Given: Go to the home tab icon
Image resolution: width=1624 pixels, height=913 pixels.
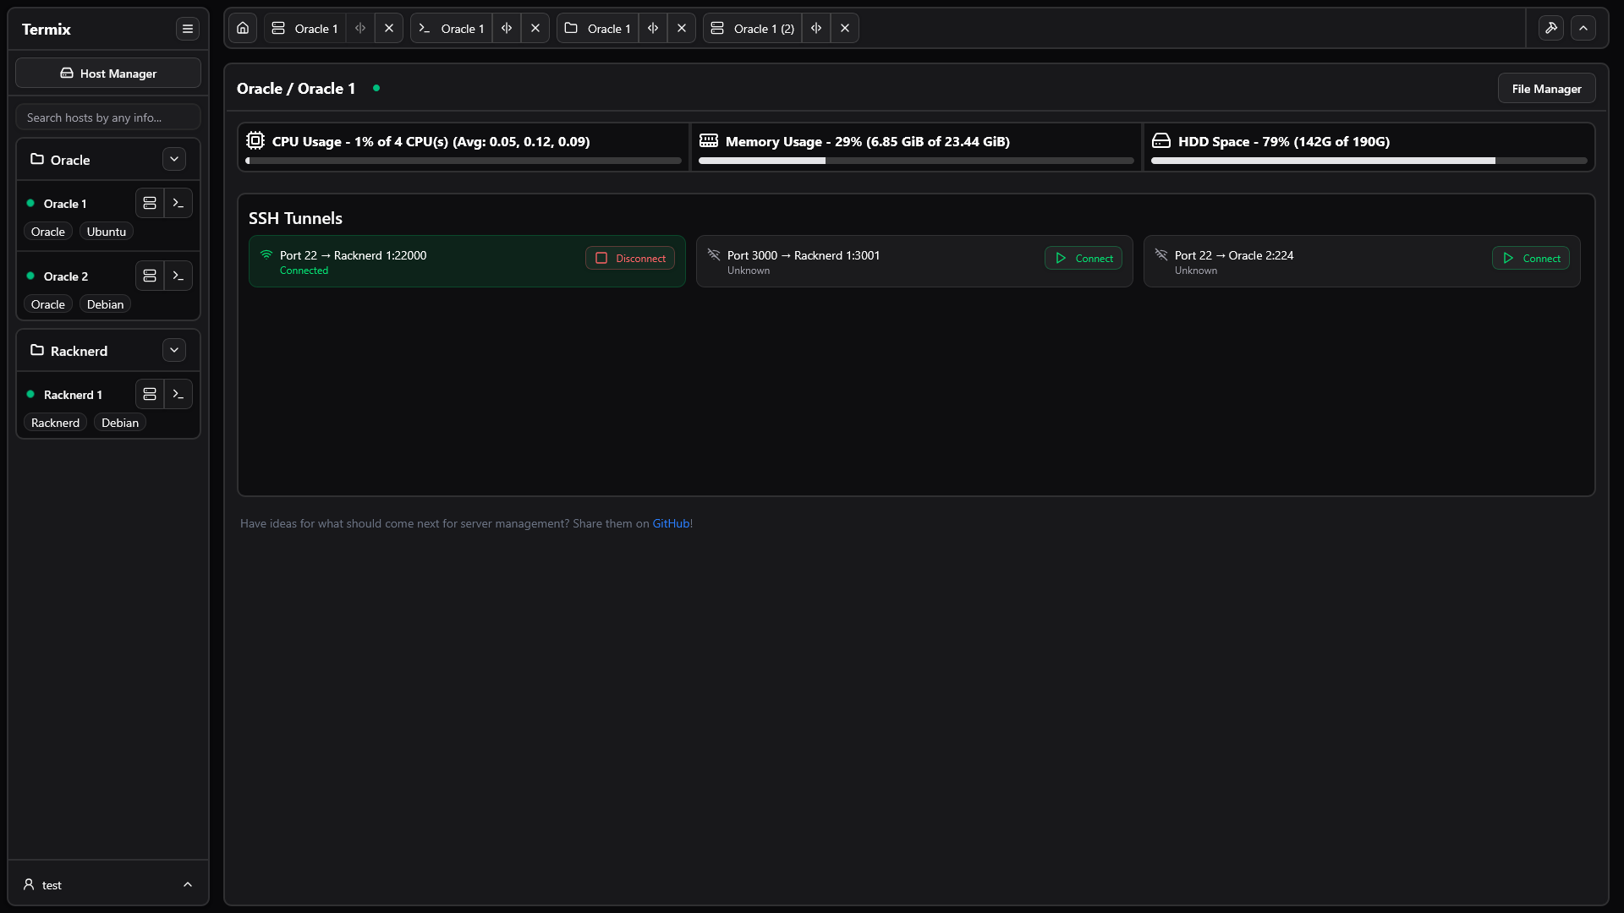Looking at the screenshot, I should (x=243, y=28).
